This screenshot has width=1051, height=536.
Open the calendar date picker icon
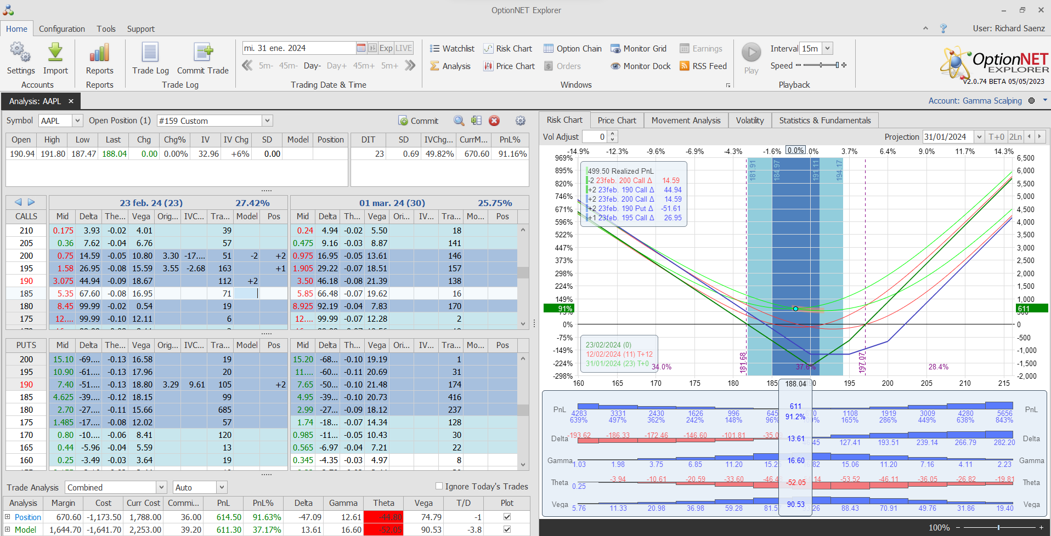[361, 48]
